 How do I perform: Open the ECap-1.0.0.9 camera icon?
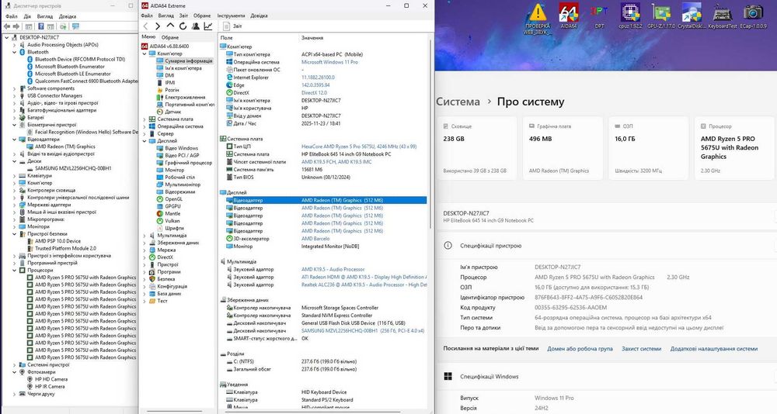753,16
